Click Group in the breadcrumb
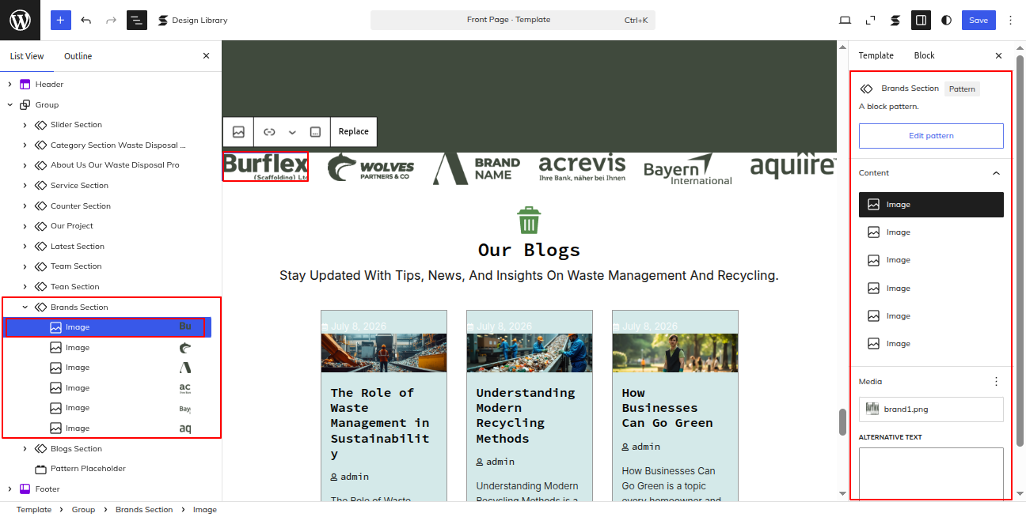The width and height of the screenshot is (1026, 517). tap(83, 510)
